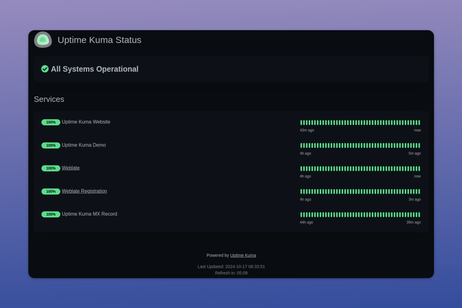Click the '44h ago' label
462x308 pixels.
click(306, 222)
